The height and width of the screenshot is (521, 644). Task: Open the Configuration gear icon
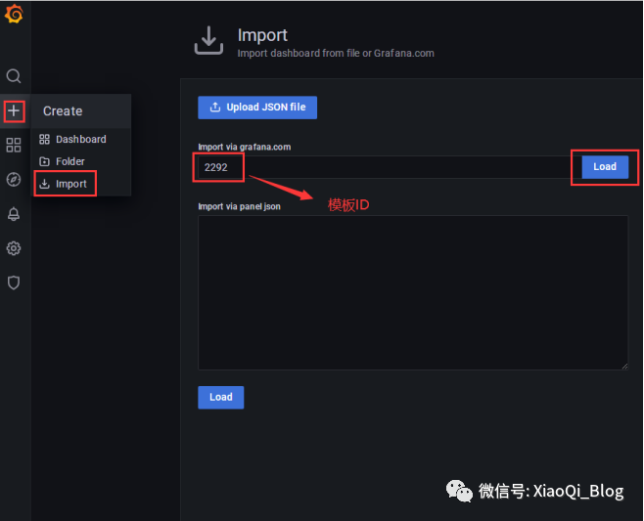tap(14, 248)
